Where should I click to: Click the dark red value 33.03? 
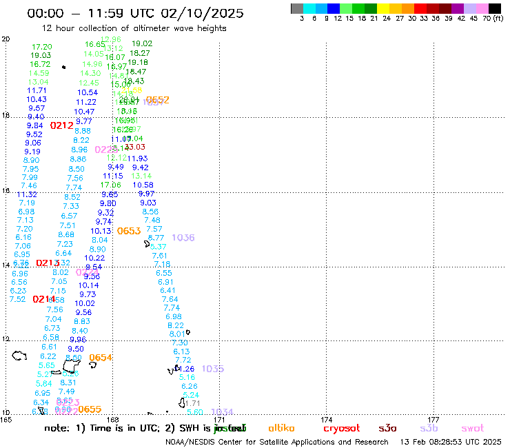[x=135, y=147]
